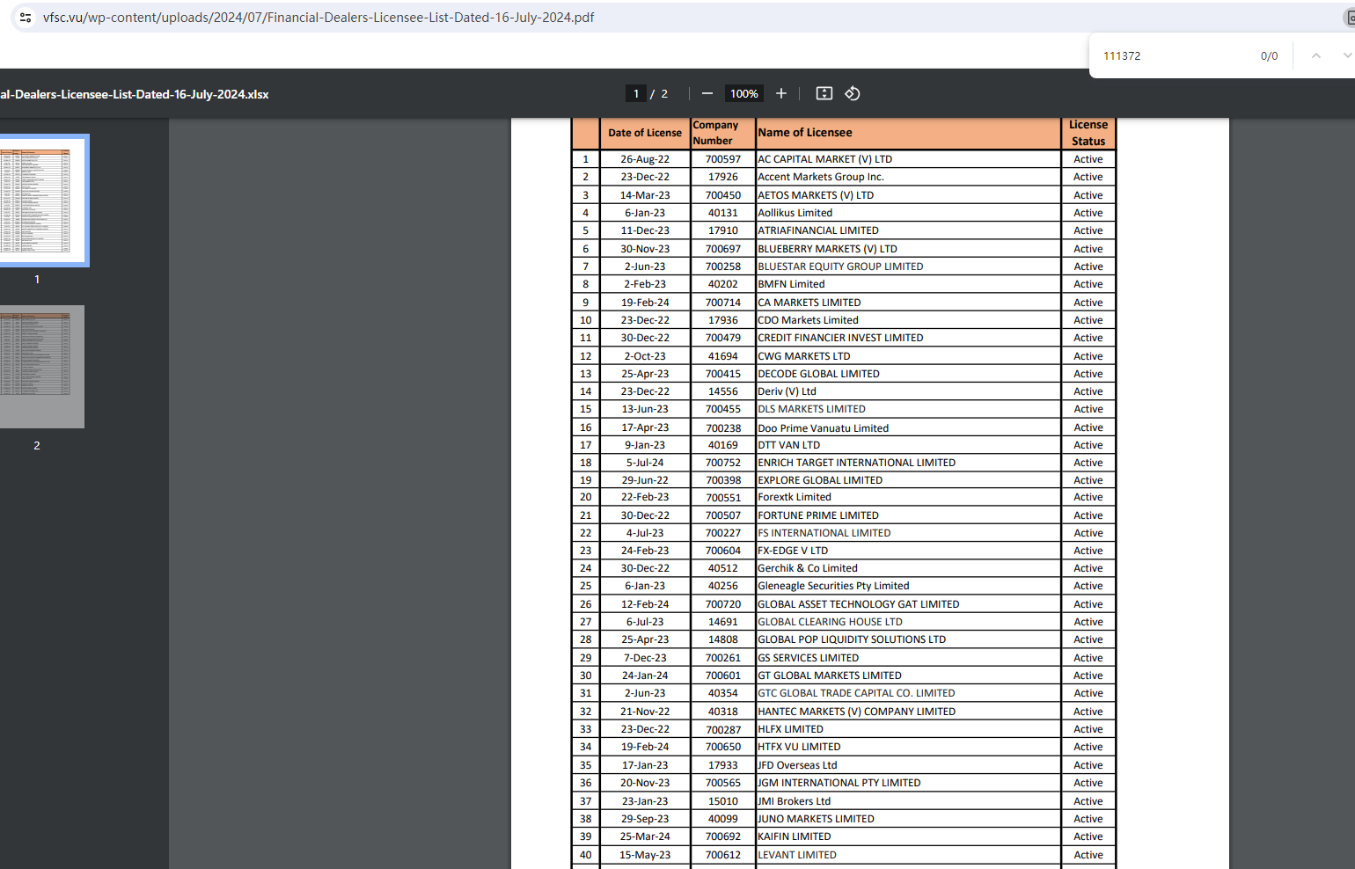This screenshot has width=1355, height=869.
Task: Click the current page number field
Action: pyautogui.click(x=635, y=93)
